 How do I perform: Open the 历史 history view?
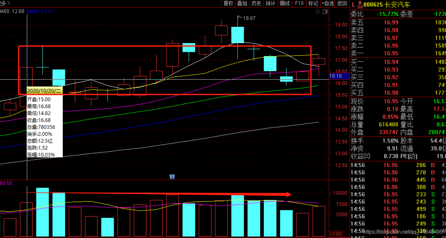click(256, 3)
